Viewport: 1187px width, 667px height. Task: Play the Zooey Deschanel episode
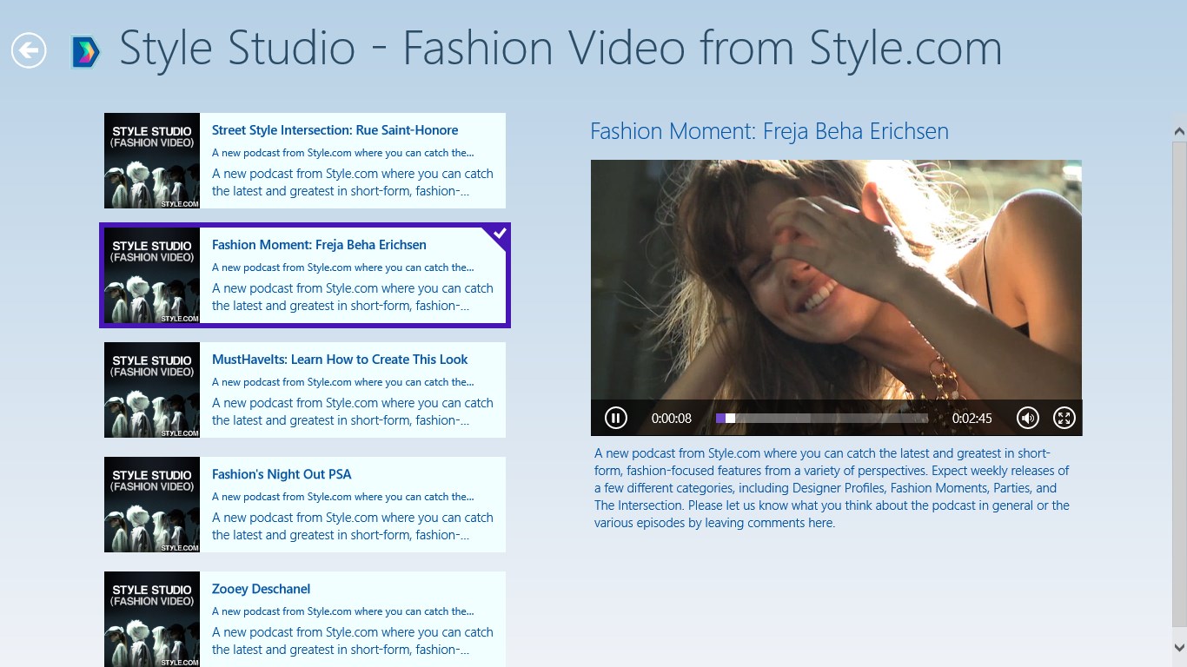click(x=261, y=589)
